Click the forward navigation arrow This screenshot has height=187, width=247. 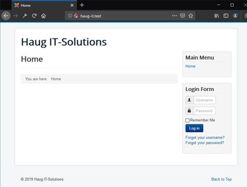click(15, 16)
